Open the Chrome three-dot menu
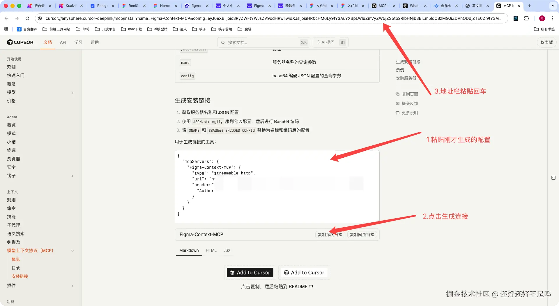 553,18
